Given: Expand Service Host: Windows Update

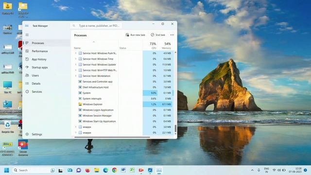Looking at the screenshot, I should 76,65.
